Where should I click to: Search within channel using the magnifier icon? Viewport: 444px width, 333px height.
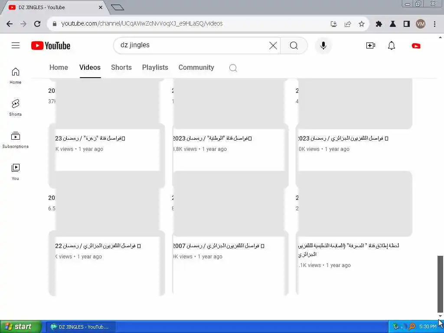point(233,68)
